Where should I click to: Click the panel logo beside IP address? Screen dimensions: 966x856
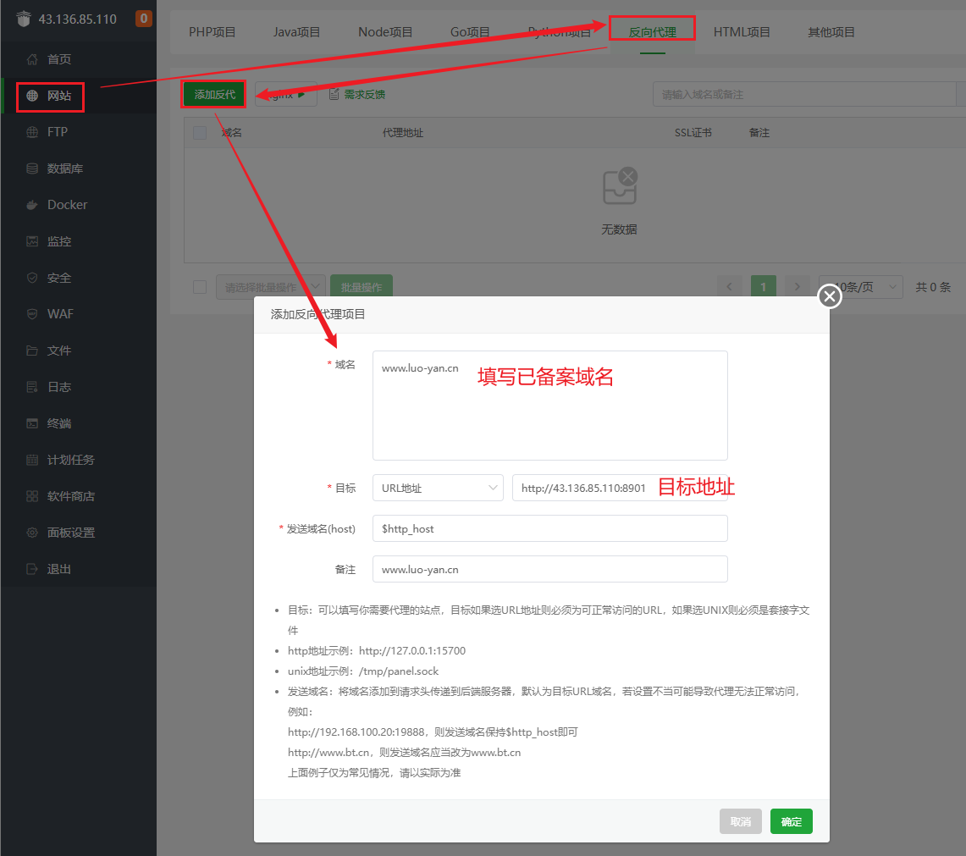tap(24, 19)
